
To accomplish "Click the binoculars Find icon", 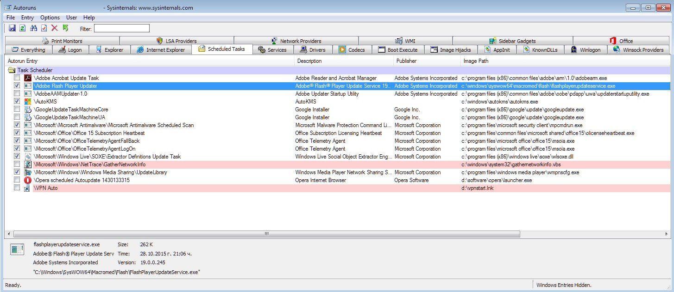I will 33,29.
